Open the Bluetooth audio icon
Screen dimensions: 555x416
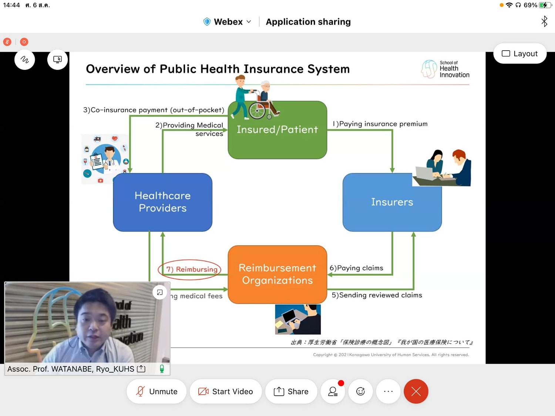[544, 21]
